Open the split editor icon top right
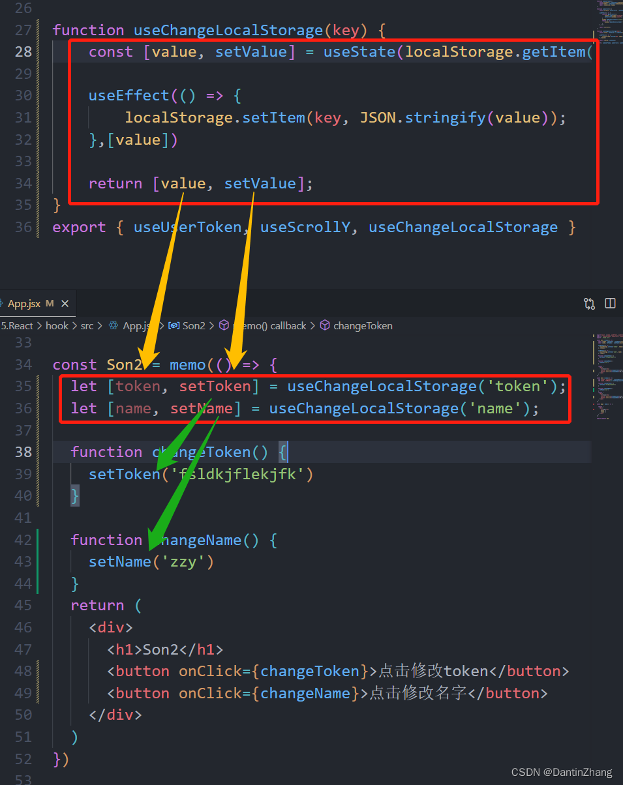623x785 pixels. pyautogui.click(x=610, y=303)
